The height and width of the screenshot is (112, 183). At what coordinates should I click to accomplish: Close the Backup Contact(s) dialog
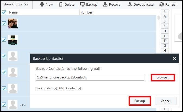point(174,58)
